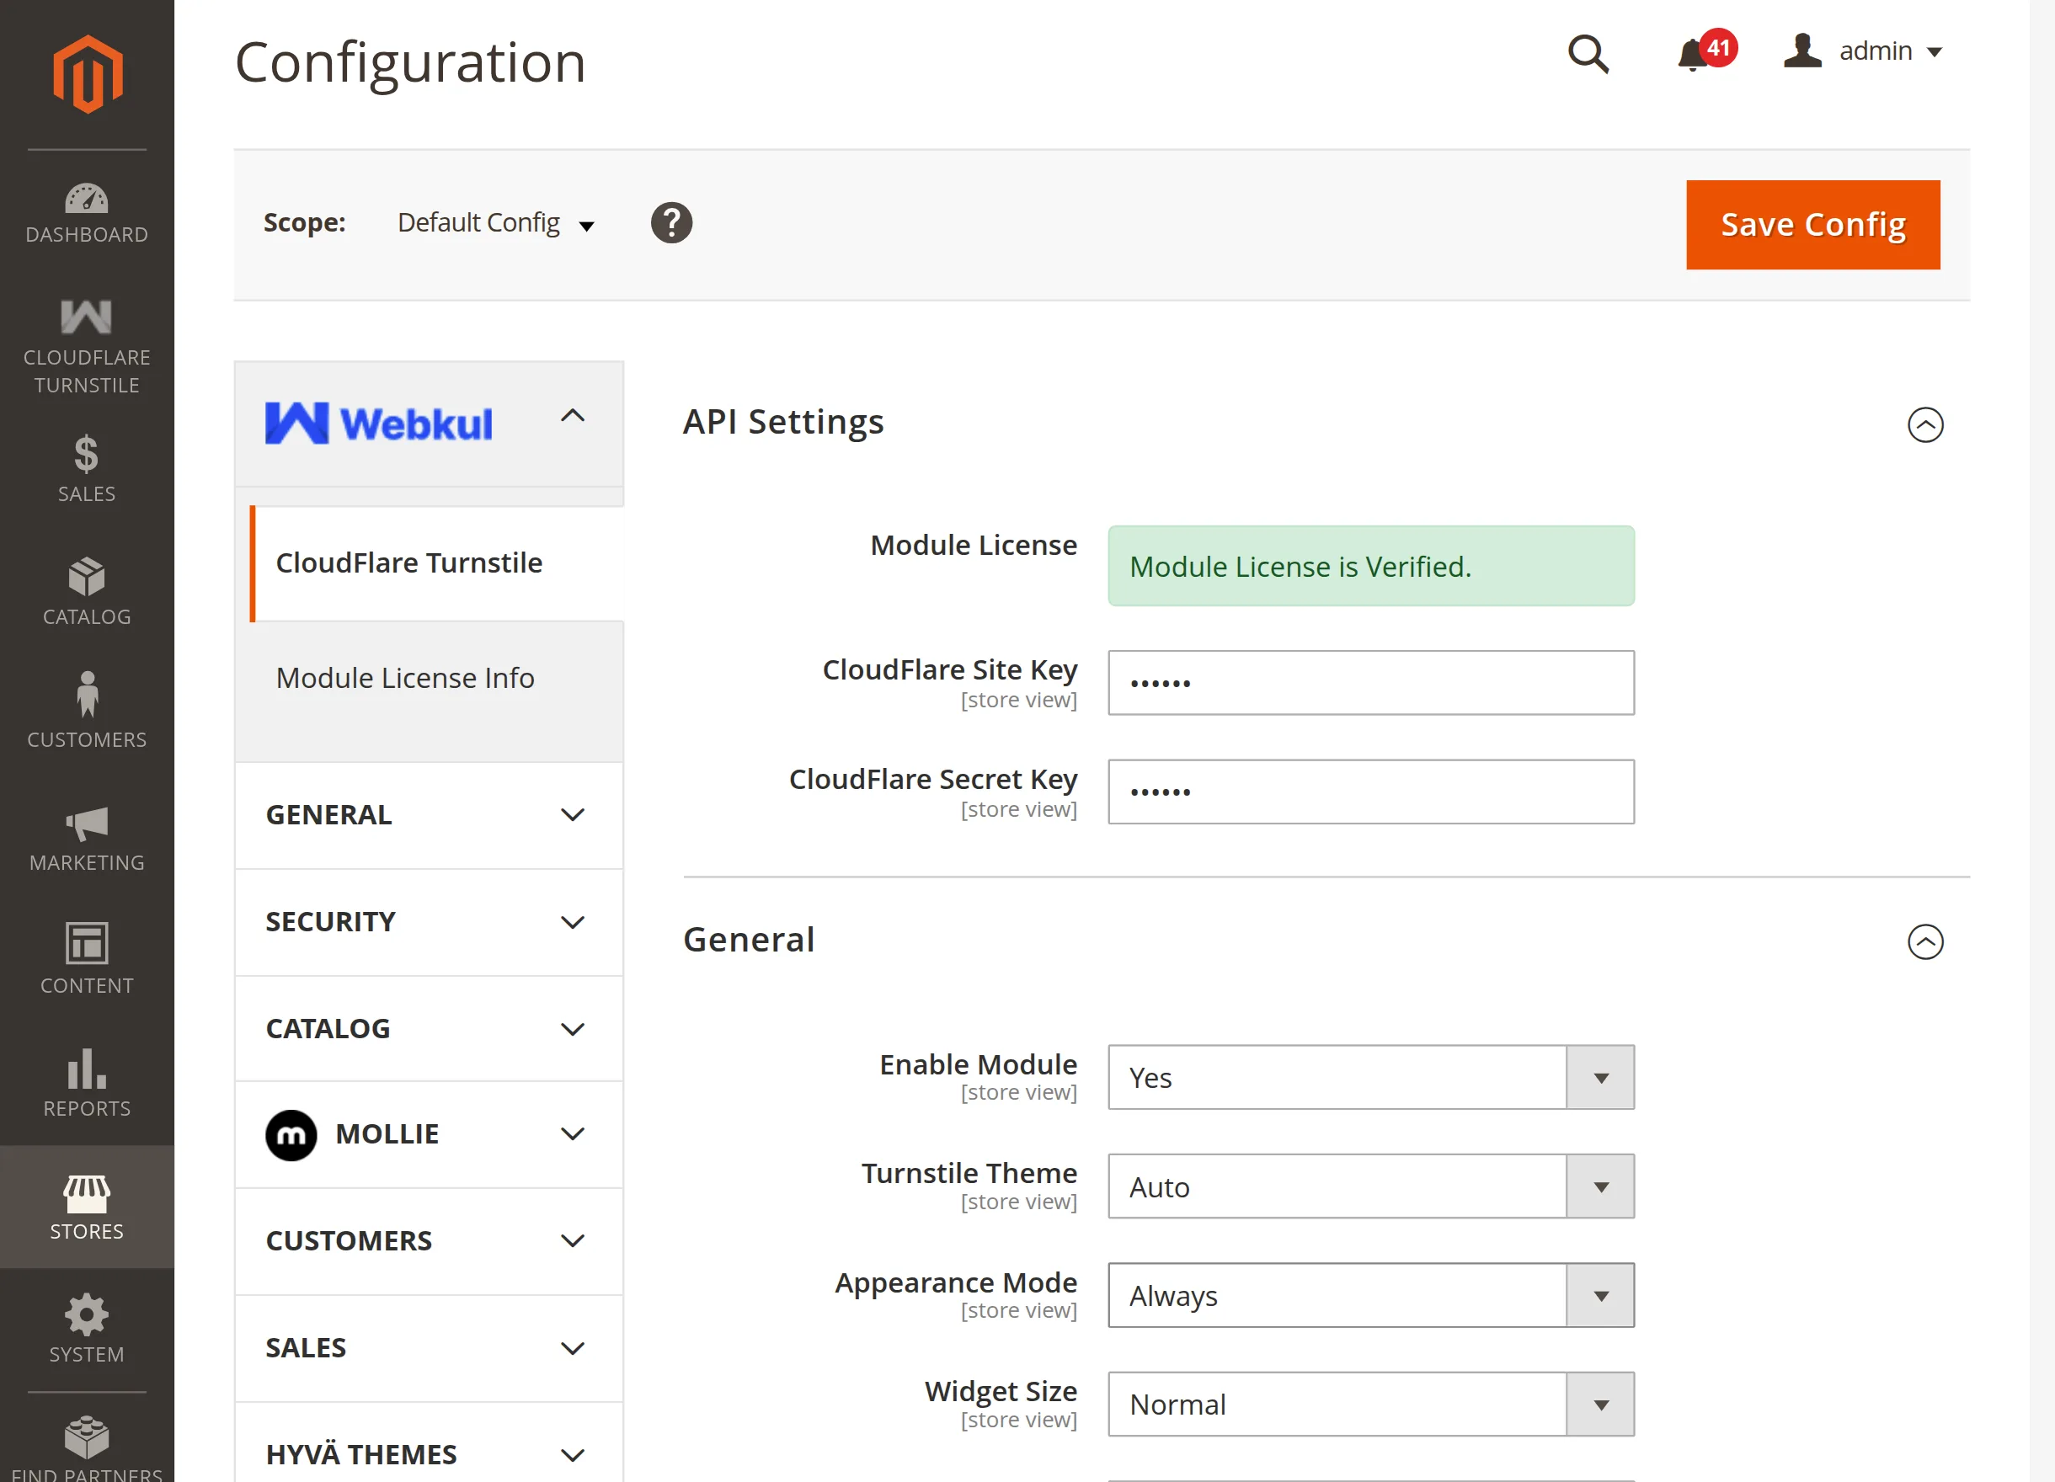Open the Catalog sidebar menu
This screenshot has width=2055, height=1482.
coord(87,591)
